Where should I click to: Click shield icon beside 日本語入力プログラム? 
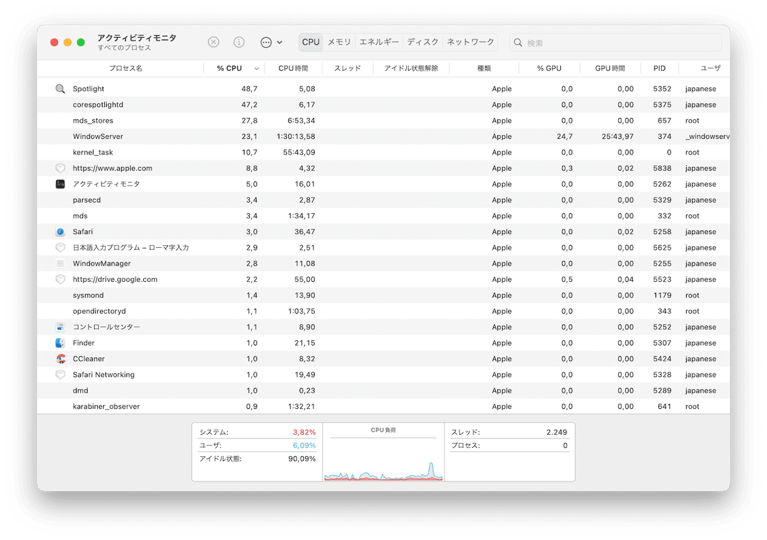click(61, 248)
